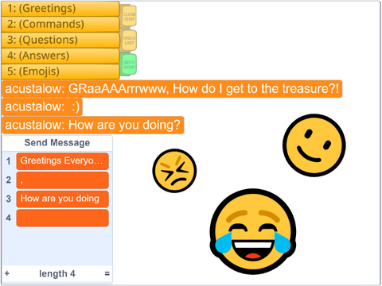Select the empty list item 4
Viewport: 382px width, 286px height.
coord(63,218)
